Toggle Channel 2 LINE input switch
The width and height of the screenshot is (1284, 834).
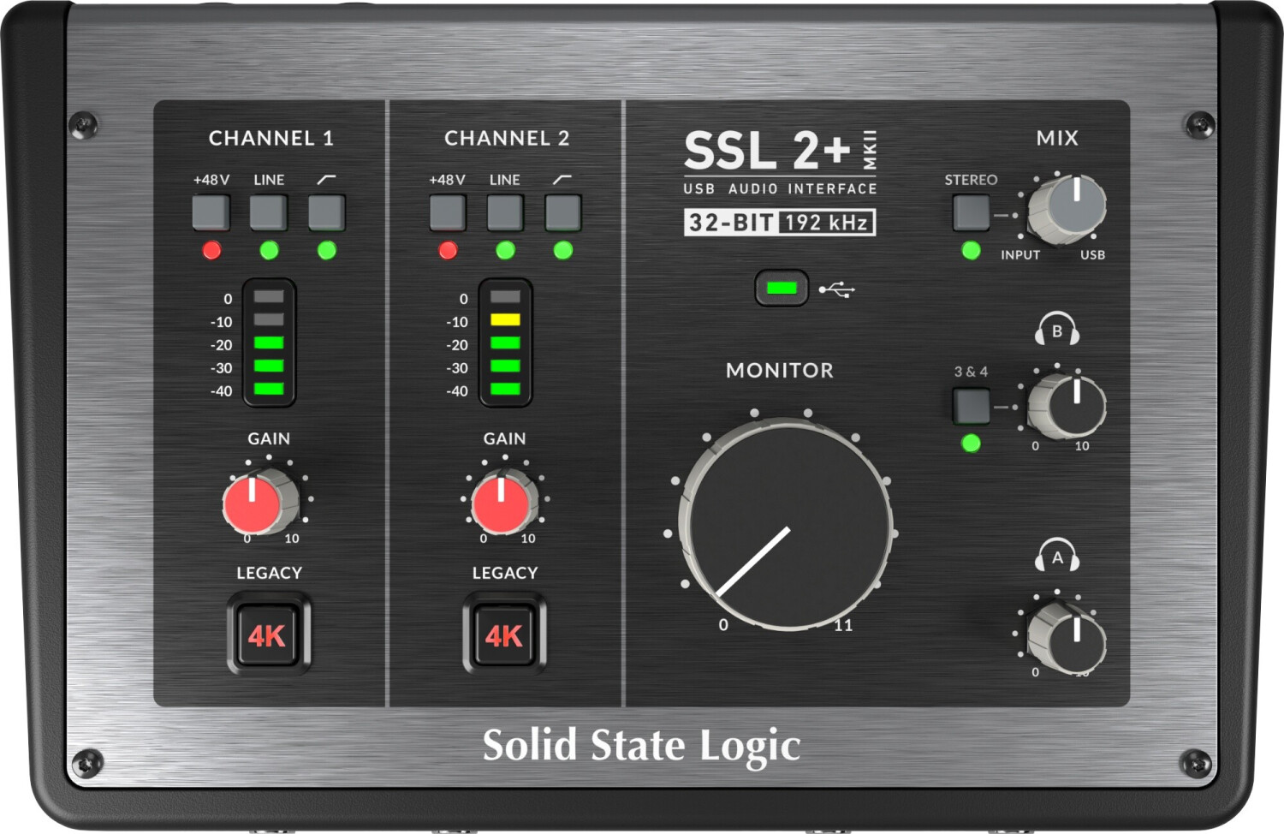(x=505, y=212)
